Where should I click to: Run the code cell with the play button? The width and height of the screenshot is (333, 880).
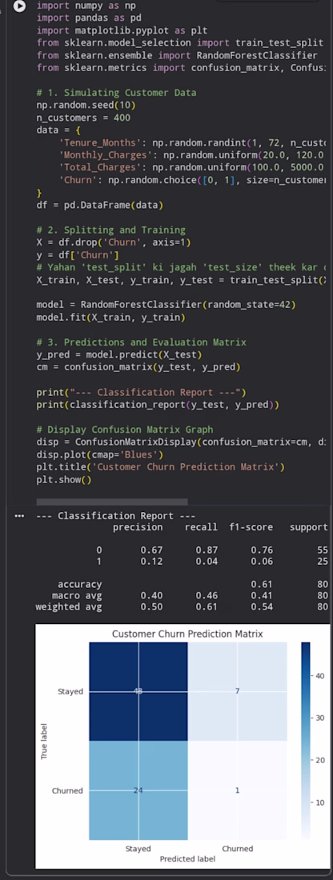pos(20,6)
